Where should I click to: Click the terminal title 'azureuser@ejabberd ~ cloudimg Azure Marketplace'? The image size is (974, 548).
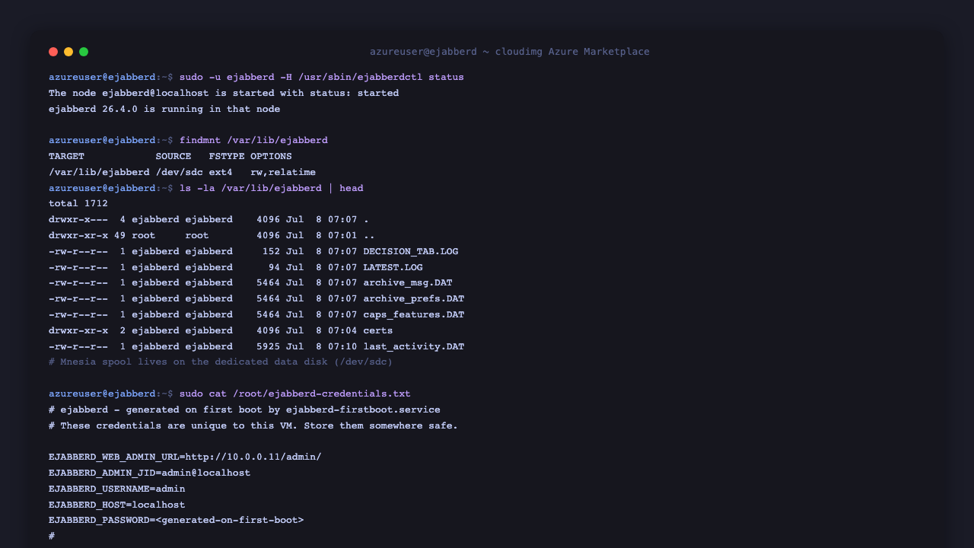click(x=510, y=52)
